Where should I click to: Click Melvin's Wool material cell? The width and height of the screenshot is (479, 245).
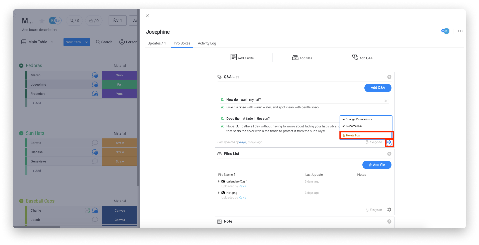(119, 75)
